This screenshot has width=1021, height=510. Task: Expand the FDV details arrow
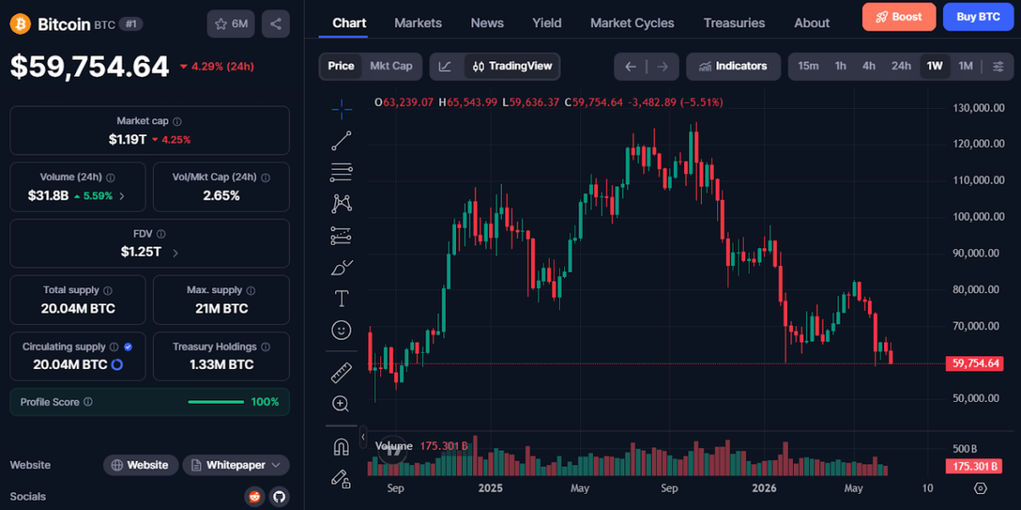click(175, 252)
